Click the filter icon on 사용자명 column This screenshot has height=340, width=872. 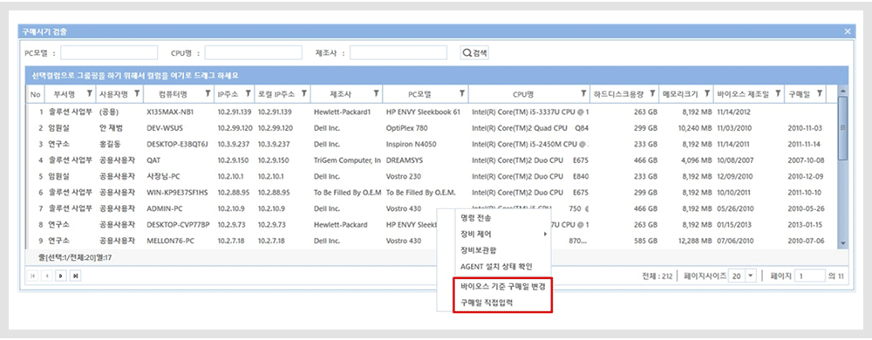click(x=137, y=94)
